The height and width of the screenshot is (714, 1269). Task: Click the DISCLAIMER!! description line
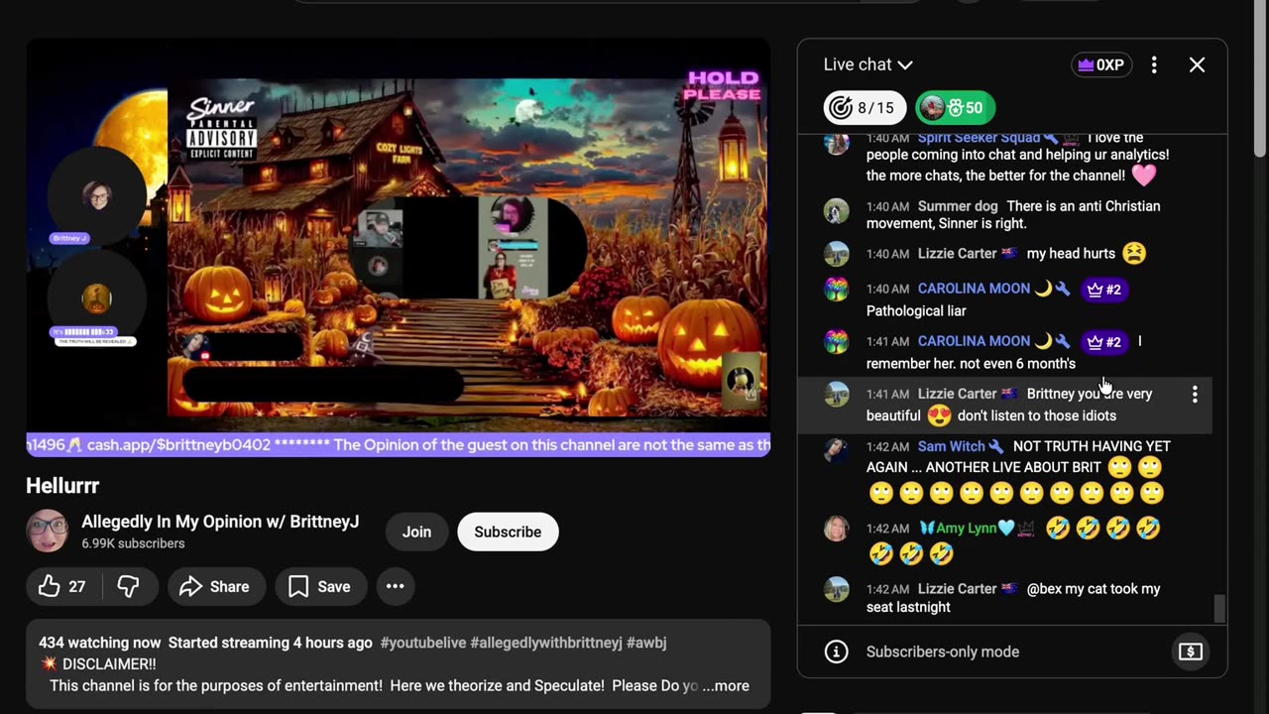point(98,664)
